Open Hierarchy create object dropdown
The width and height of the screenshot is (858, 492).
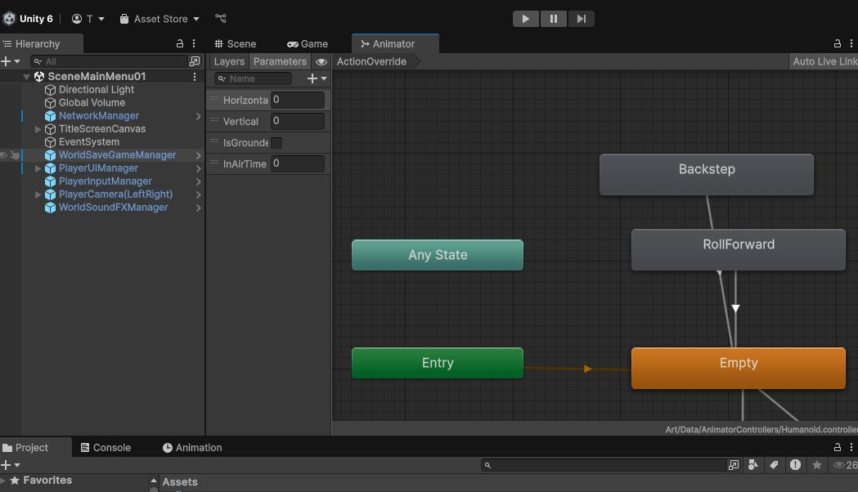tap(11, 61)
